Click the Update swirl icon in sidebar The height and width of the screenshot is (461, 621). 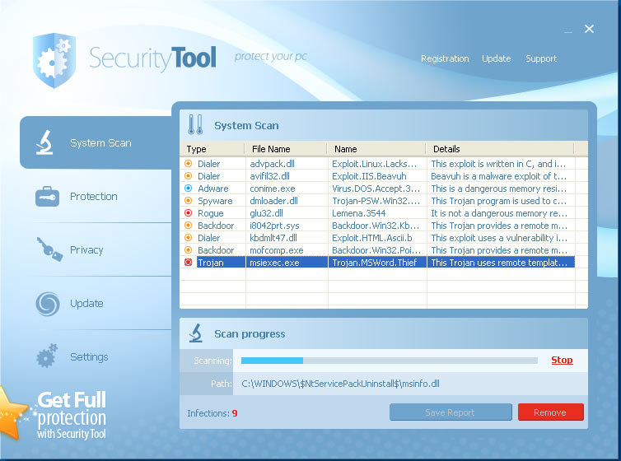[48, 304]
